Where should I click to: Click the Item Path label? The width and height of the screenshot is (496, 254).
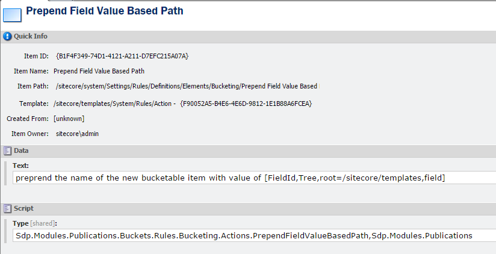[x=33, y=86]
